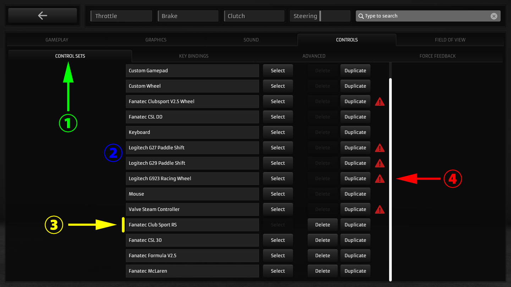Select Logitech G29 Paddle Shift set
Viewport: 511px width, 287px height.
tap(278, 163)
